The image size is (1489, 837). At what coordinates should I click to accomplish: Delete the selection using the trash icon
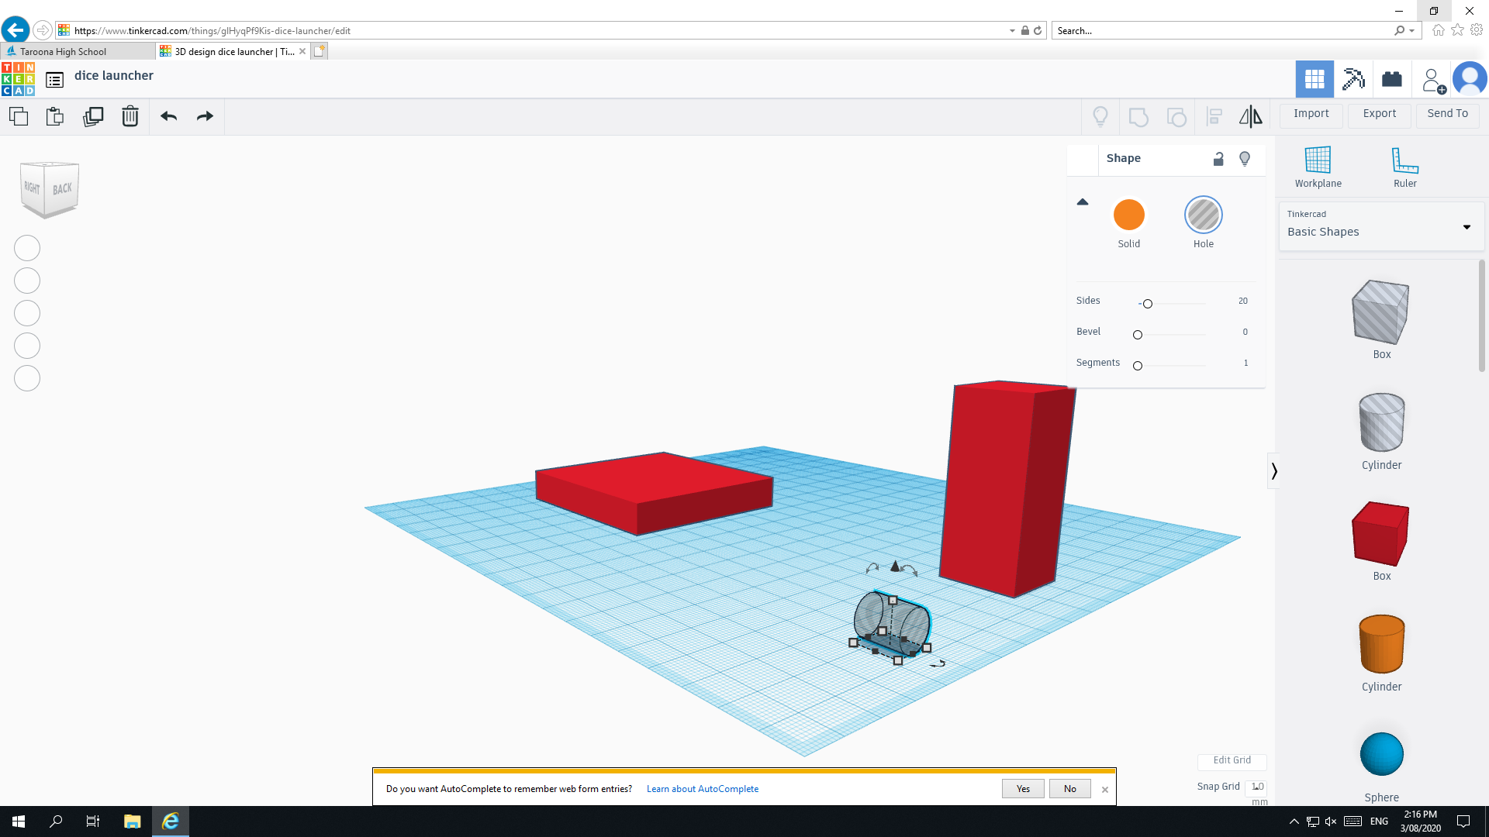click(130, 116)
